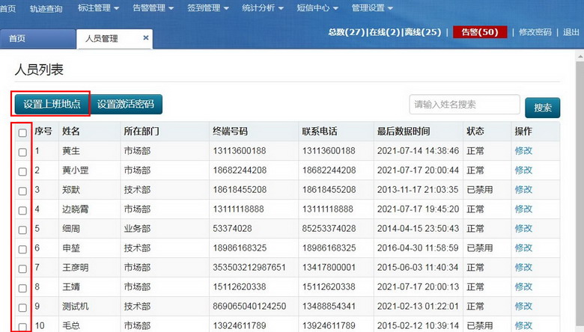Viewport: 584px width, 332px height.
Task: Tick checkbox beside 细周
Action: 22,230
